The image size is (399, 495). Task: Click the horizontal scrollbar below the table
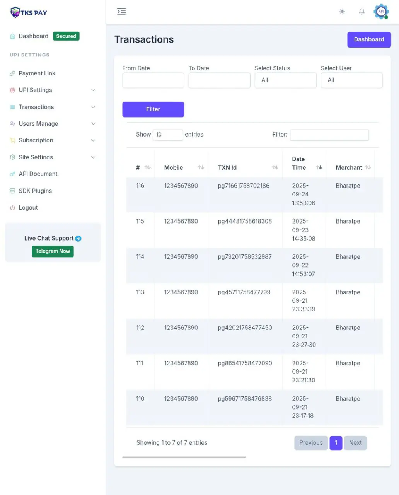[x=184, y=457]
